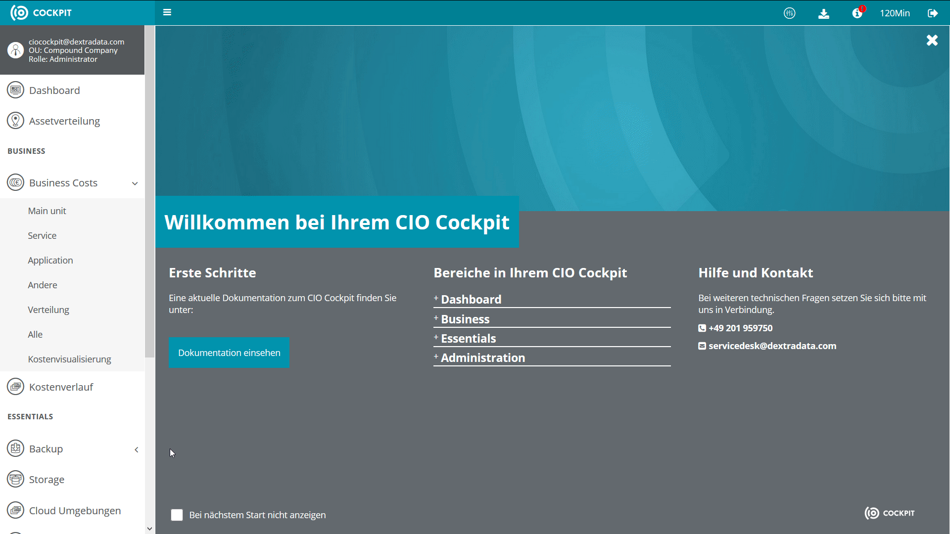Click the sidebar vertical scrollbar thumb
This screenshot has height=534, width=950.
[149, 191]
